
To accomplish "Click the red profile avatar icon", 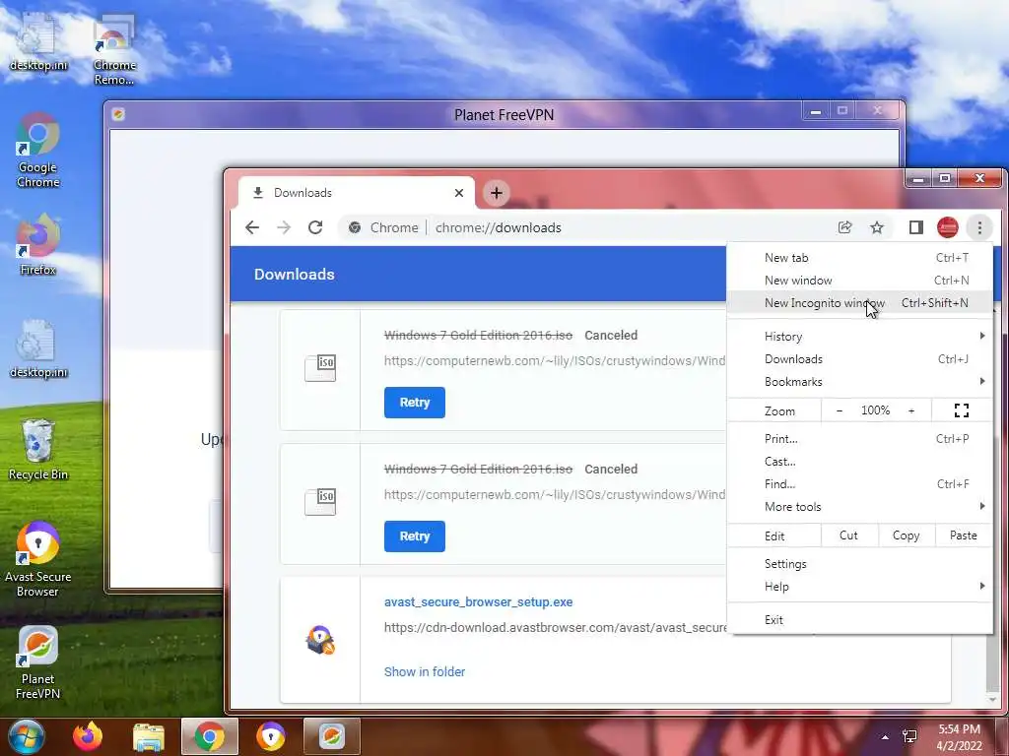I will (x=947, y=227).
